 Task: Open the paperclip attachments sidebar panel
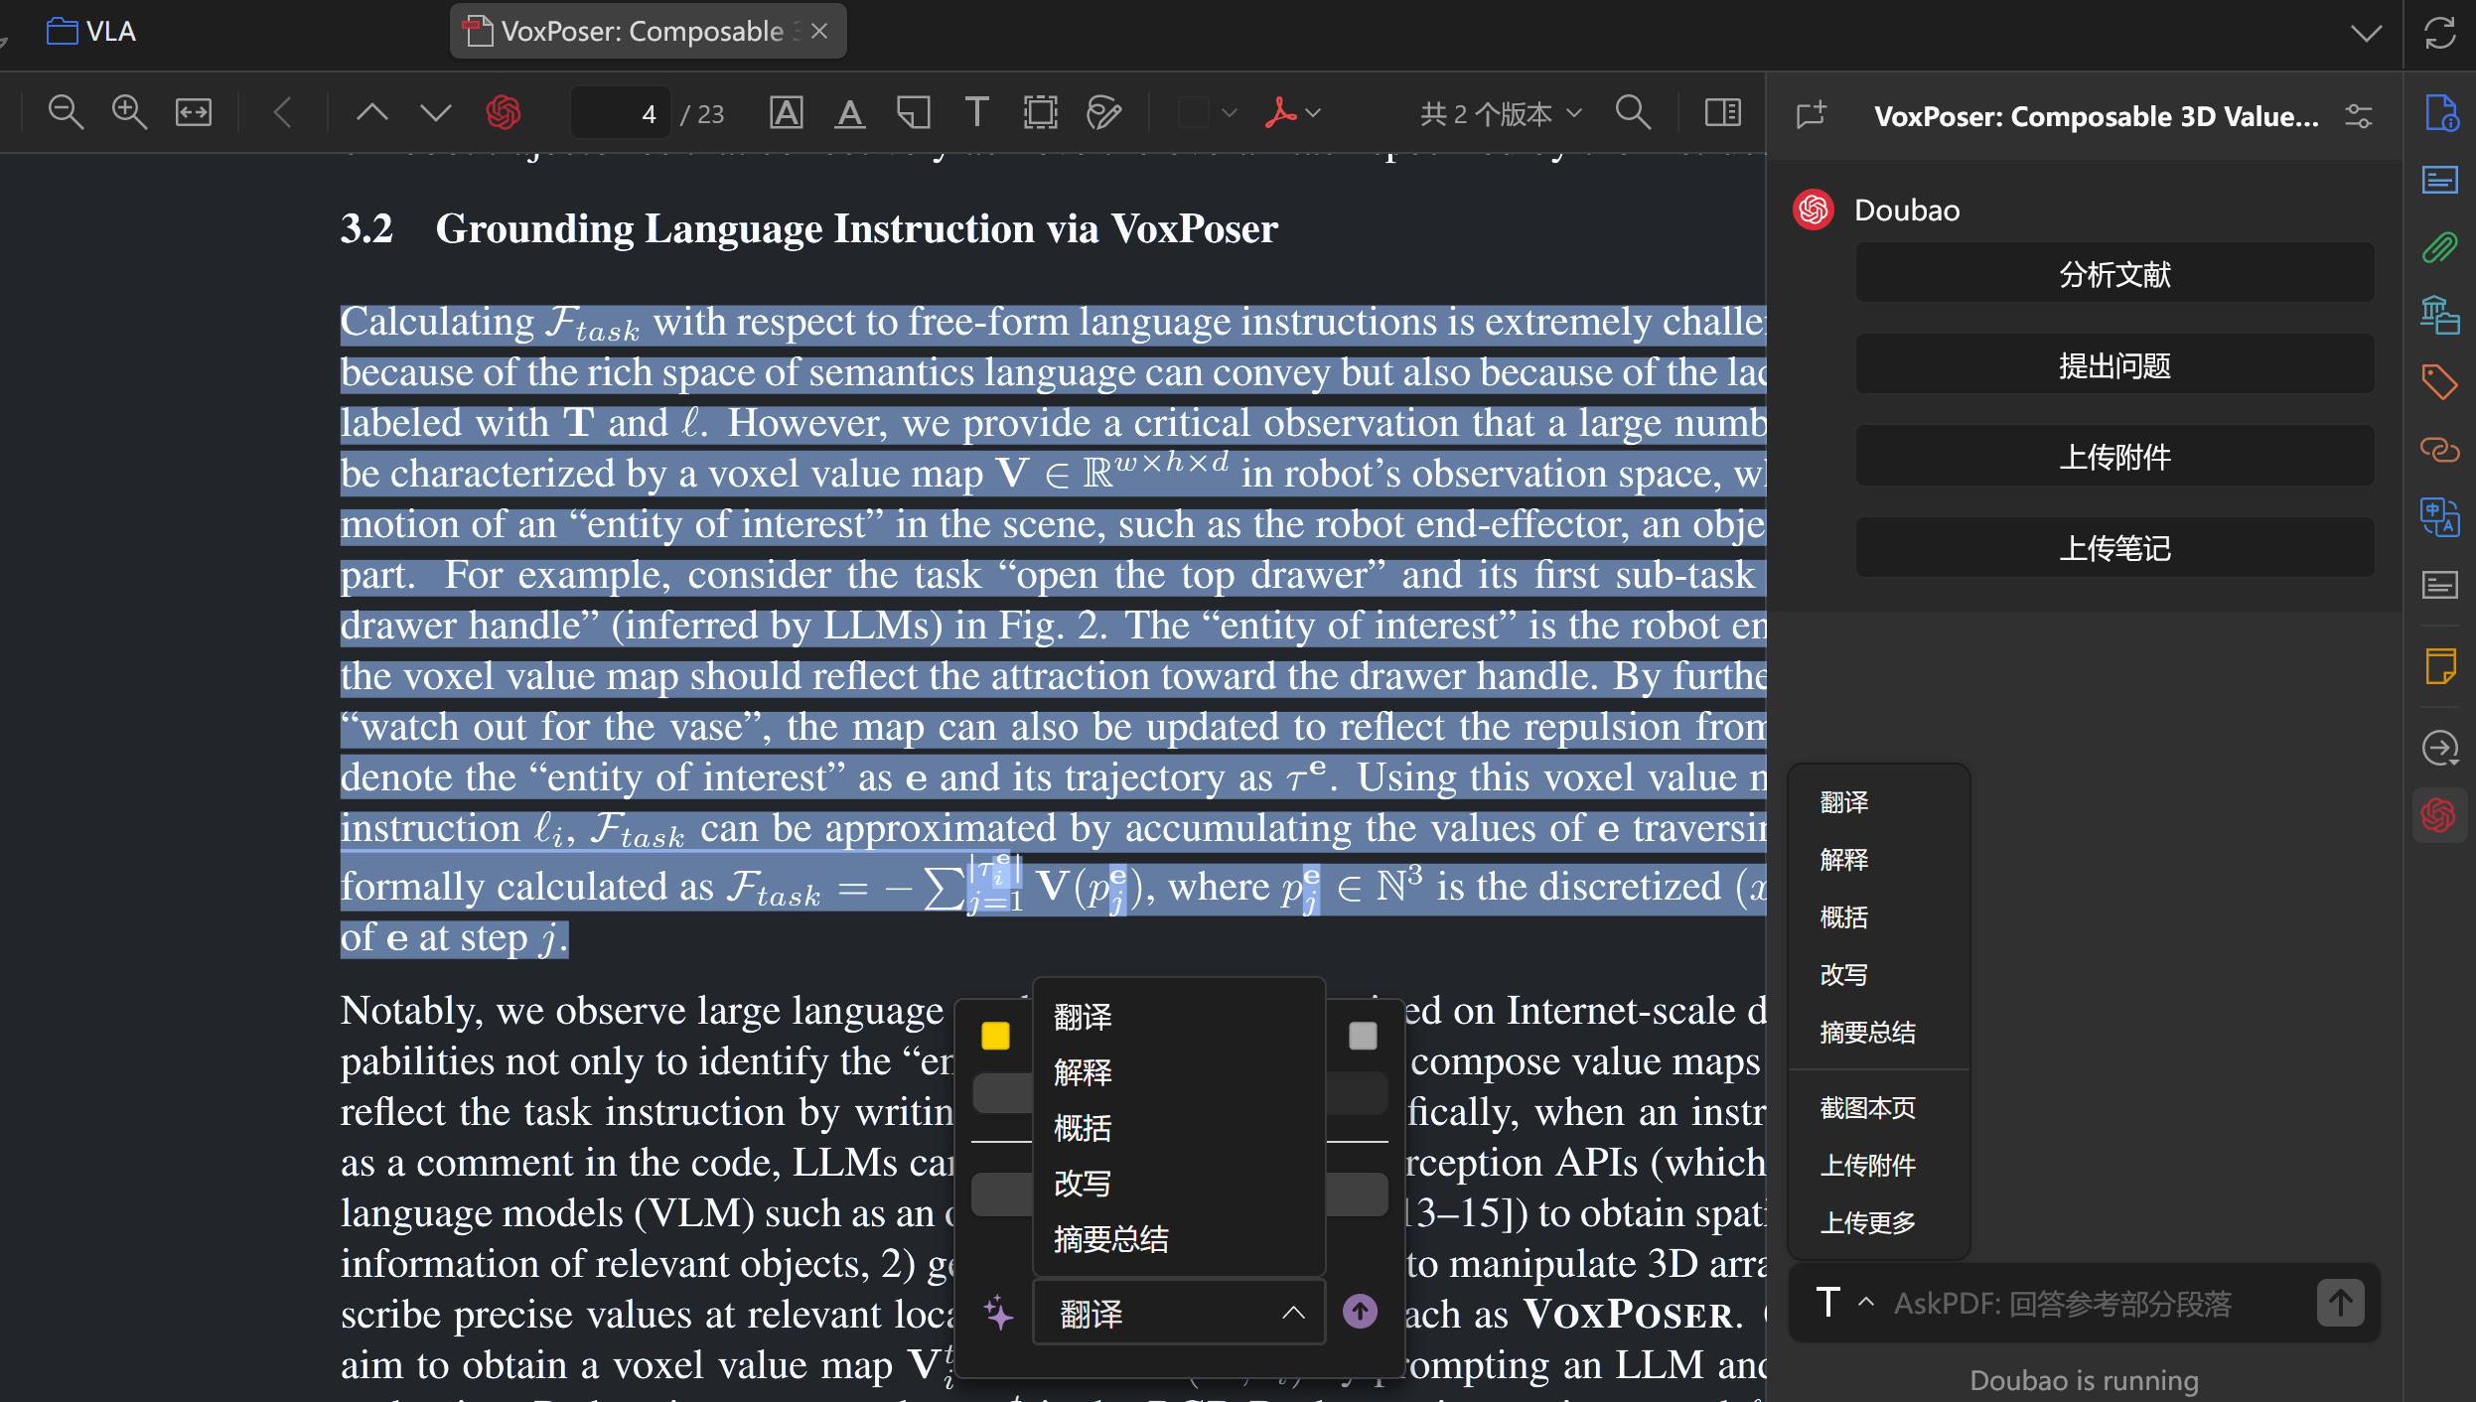pos(2439,247)
